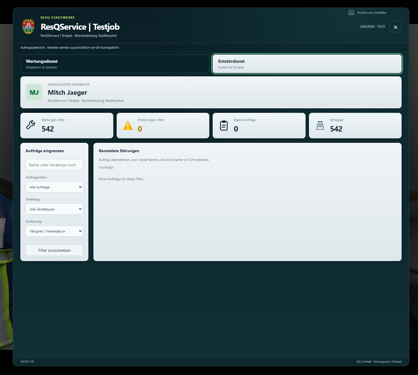Click the Verfügbar card icon

click(320, 125)
